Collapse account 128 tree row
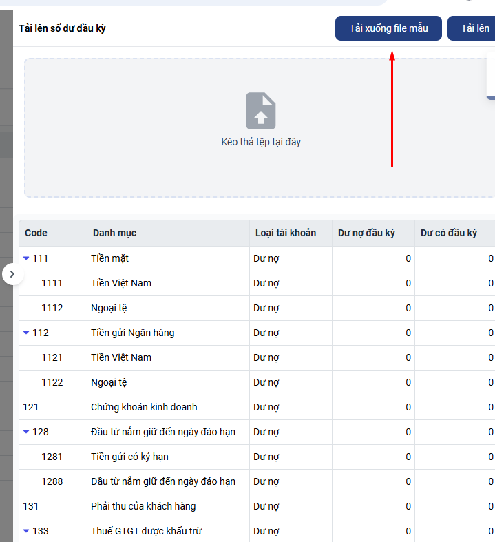Viewport: 495px width, 542px height. coord(26,432)
